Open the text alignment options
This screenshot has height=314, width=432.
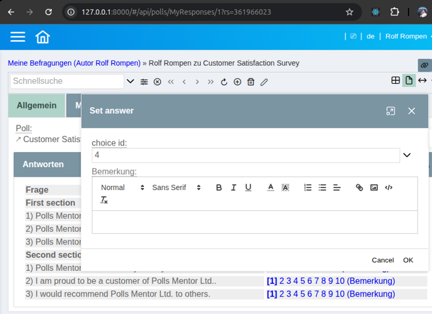[337, 188]
